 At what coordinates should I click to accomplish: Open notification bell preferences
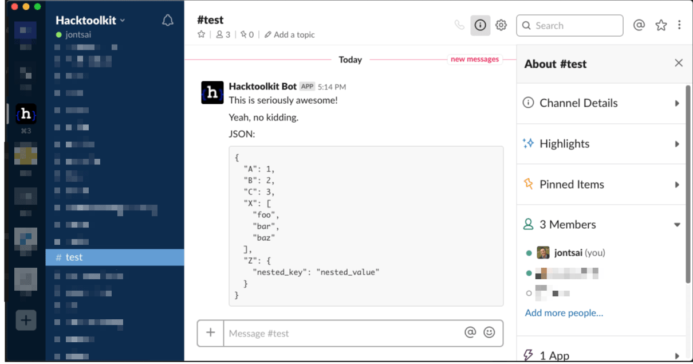click(168, 21)
